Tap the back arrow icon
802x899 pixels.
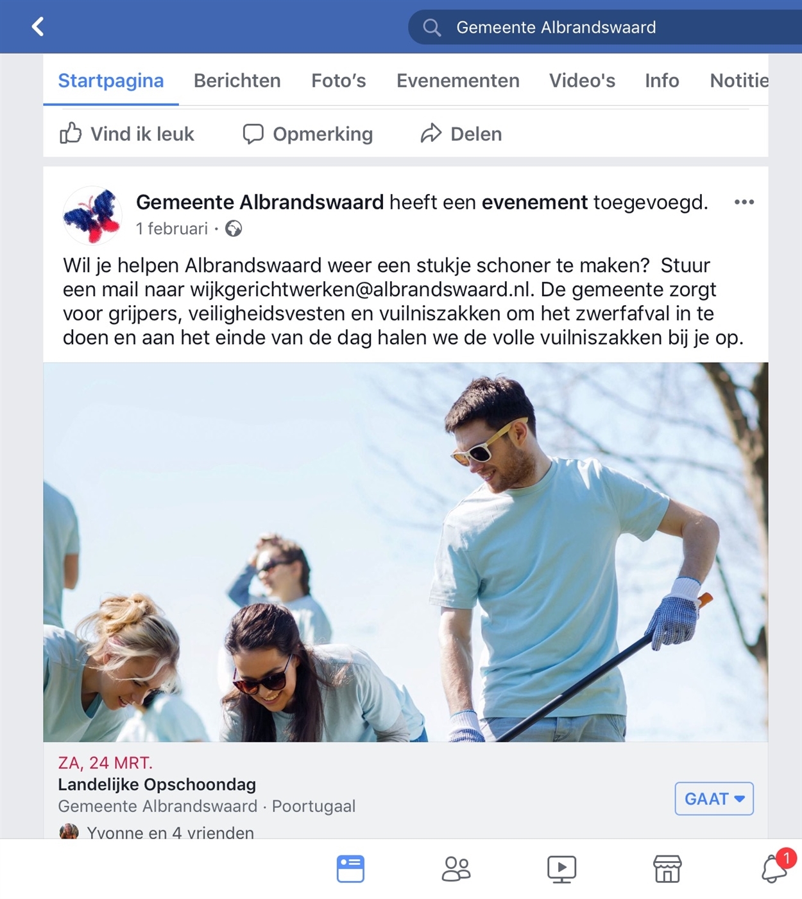point(38,27)
